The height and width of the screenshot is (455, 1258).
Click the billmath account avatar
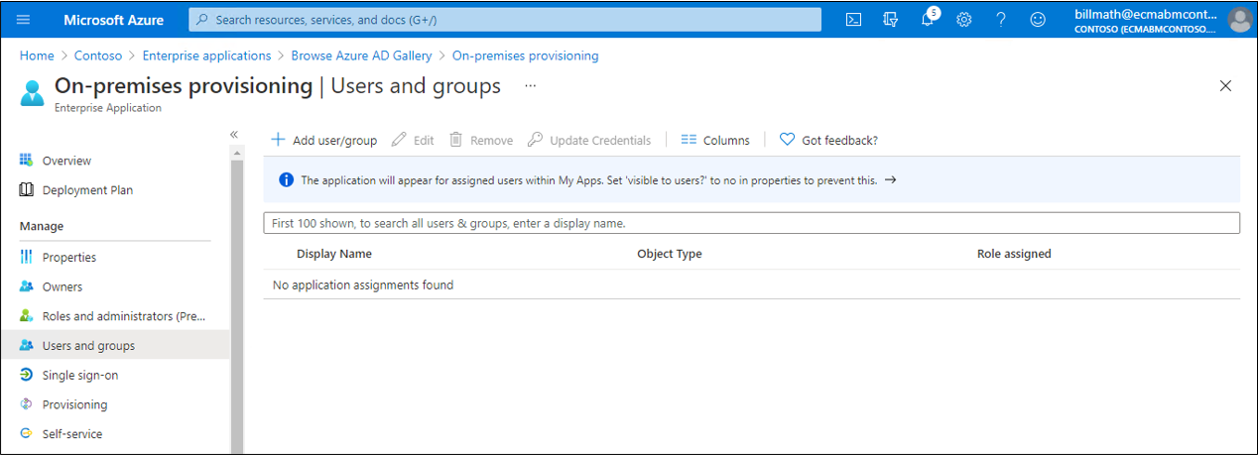tap(1239, 20)
